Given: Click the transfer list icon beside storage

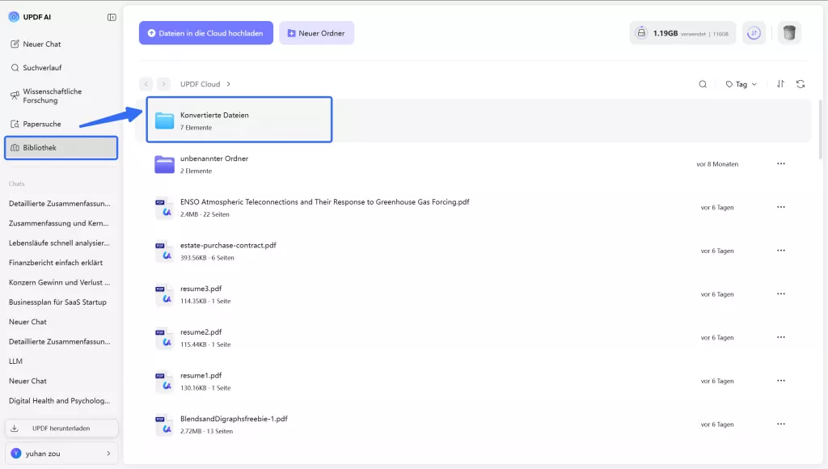Looking at the screenshot, I should [754, 33].
